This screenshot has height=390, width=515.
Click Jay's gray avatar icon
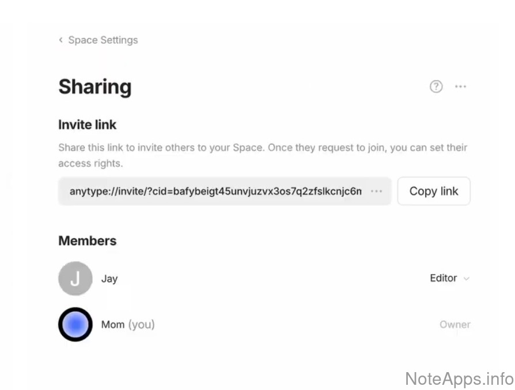click(75, 279)
